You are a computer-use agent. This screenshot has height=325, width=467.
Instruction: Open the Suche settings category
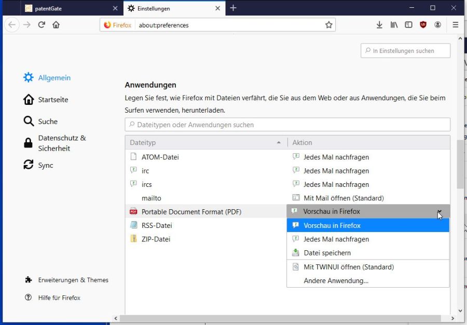40,121
